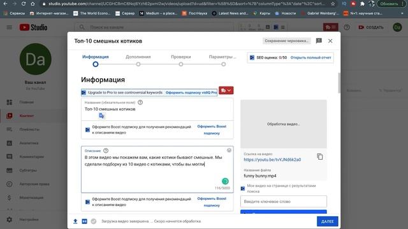Open browser home page icon
This screenshot has height=229, width=408.
point(33,4)
